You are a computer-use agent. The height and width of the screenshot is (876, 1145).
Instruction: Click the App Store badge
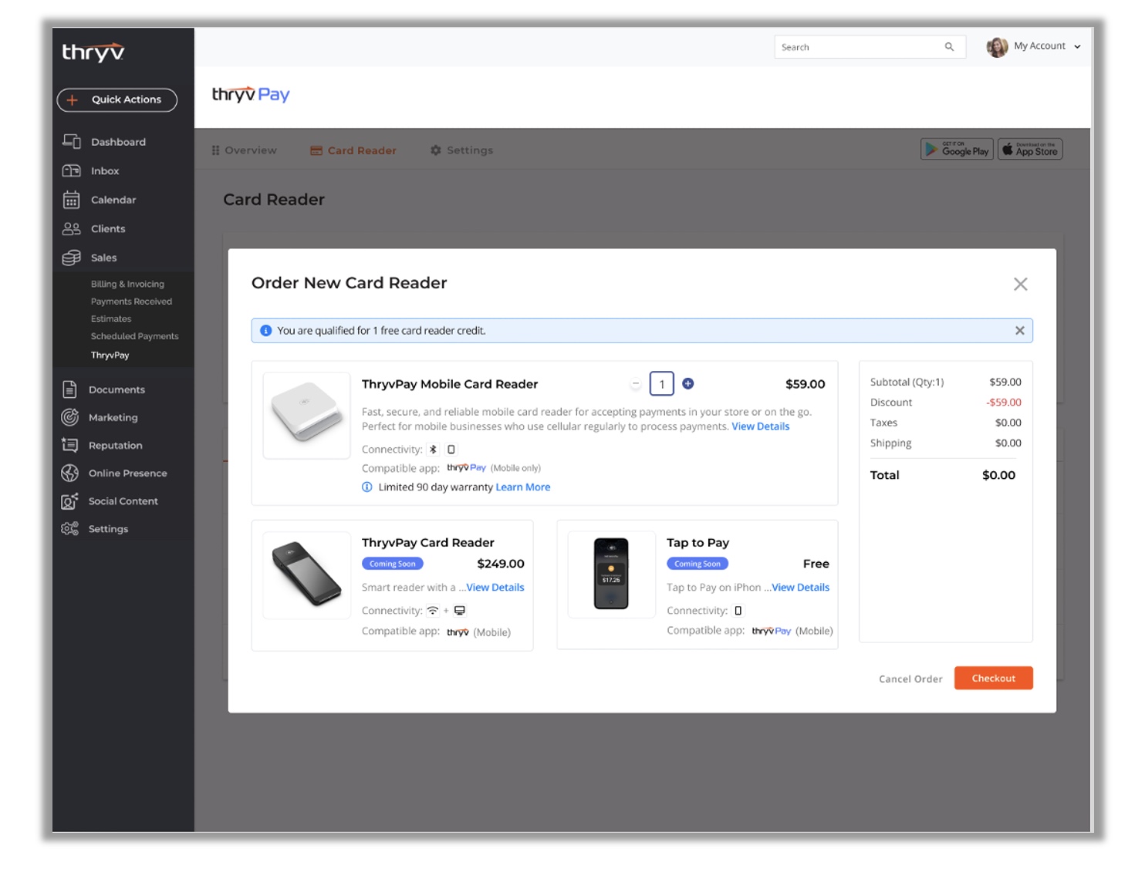pyautogui.click(x=1030, y=149)
